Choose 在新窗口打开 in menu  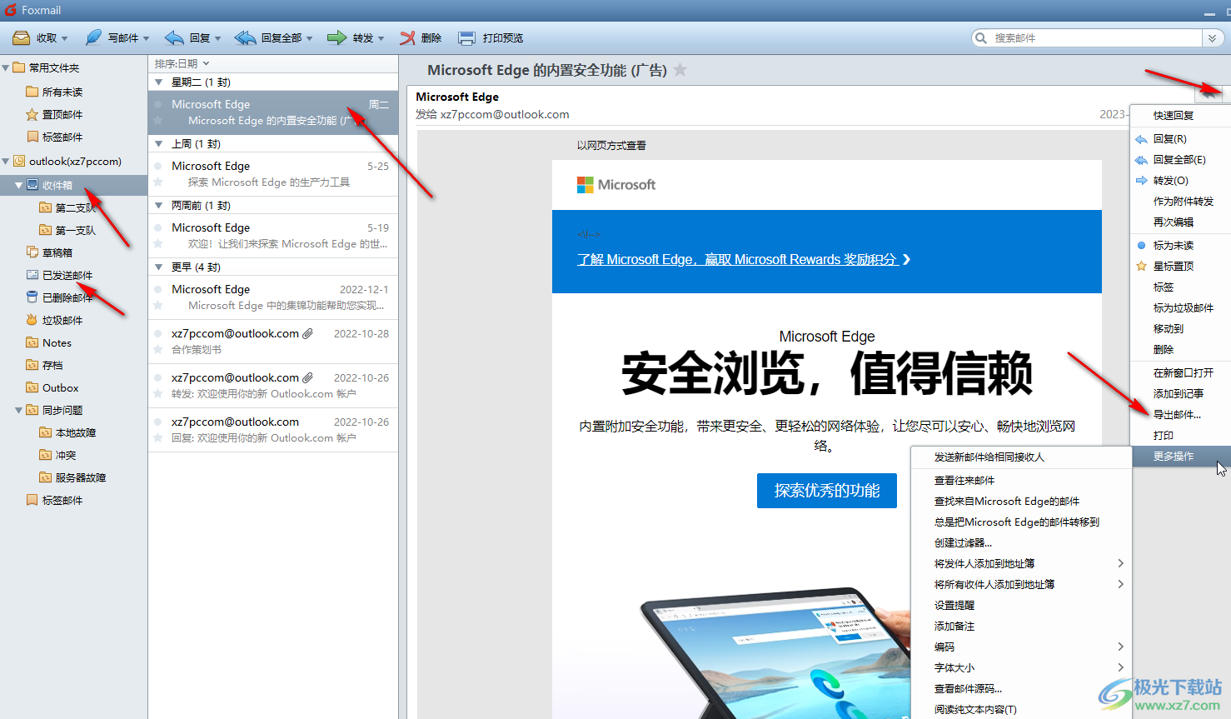pos(1184,372)
